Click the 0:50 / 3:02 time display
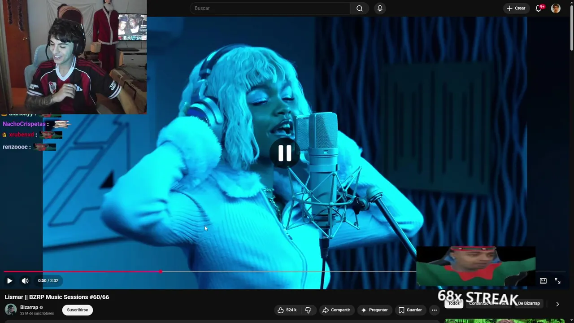This screenshot has width=574, height=323. 48,281
